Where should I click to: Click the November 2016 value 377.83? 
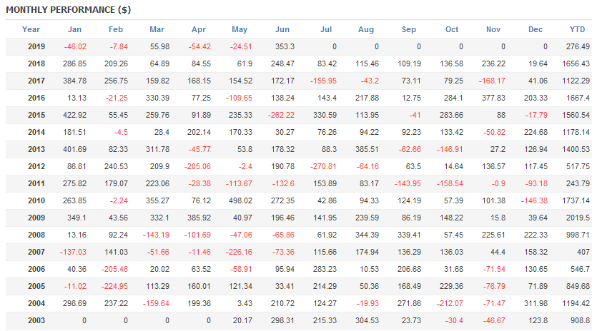[x=493, y=98]
